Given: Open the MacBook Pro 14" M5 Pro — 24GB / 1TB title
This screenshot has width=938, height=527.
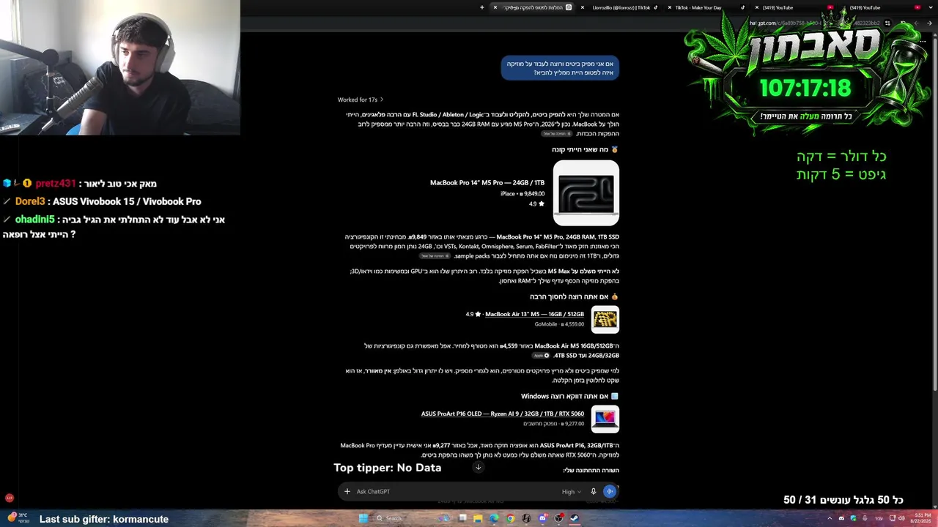Looking at the screenshot, I should (x=487, y=183).
